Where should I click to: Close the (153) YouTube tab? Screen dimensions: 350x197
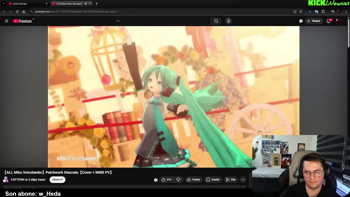click(46, 4)
